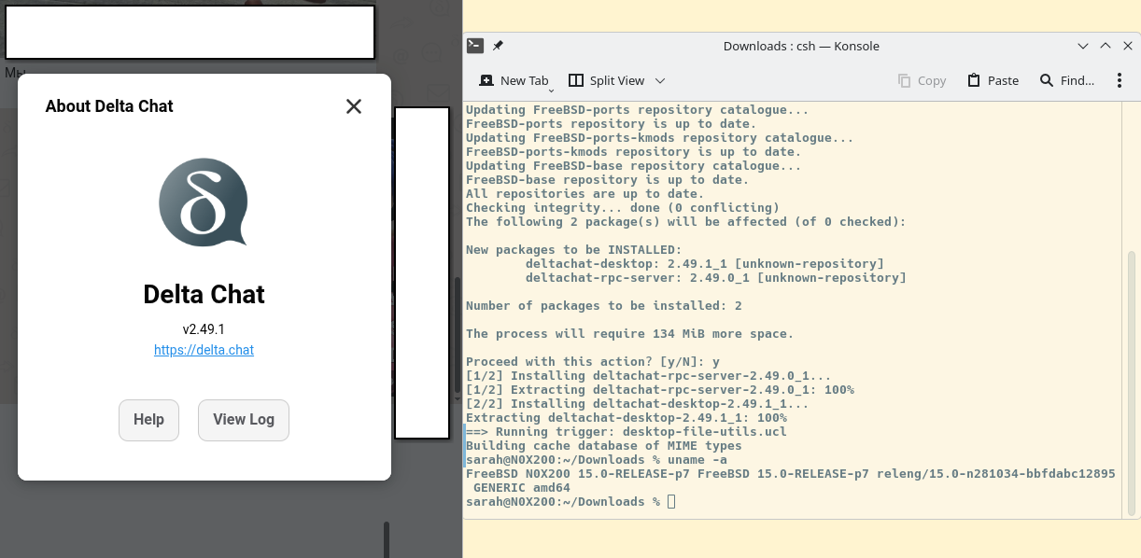The width and height of the screenshot is (1141, 558).
Task: Click the Split View button
Action: pos(606,81)
